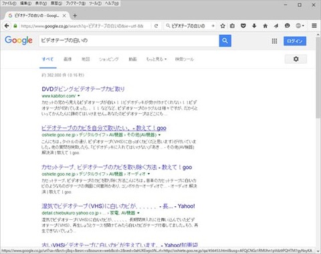Open the chat bubble Hello icon
The image size is (321, 254).
(288, 26)
